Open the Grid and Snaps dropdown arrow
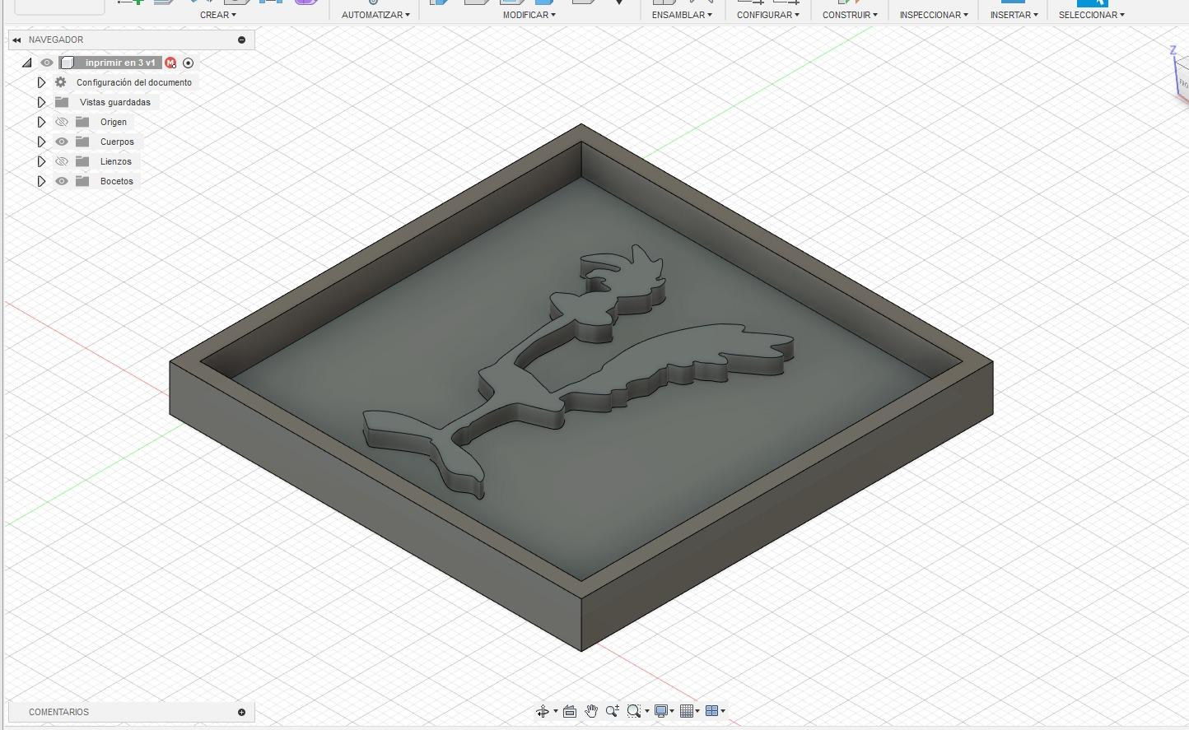This screenshot has width=1189, height=730. [698, 711]
